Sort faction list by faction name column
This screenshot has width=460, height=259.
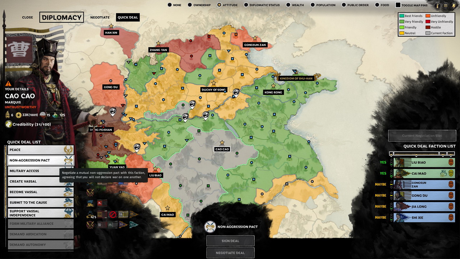(x=416, y=154)
